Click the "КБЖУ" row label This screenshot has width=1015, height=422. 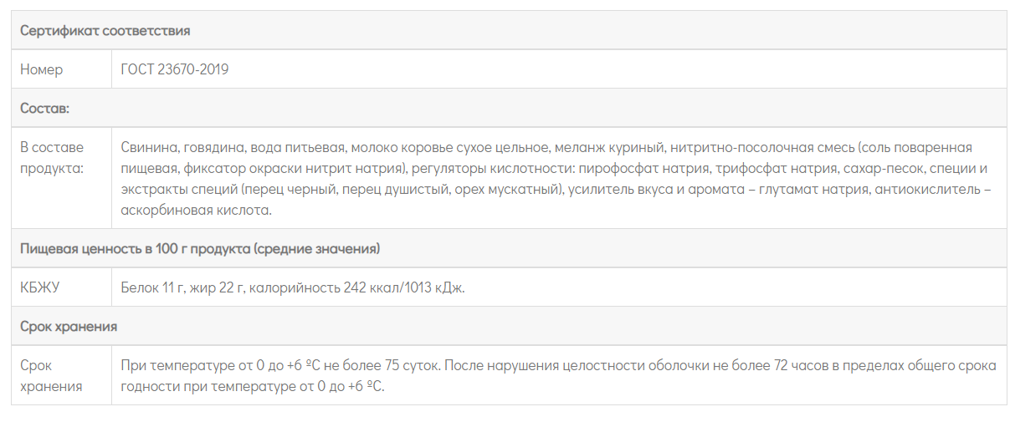click(x=40, y=287)
